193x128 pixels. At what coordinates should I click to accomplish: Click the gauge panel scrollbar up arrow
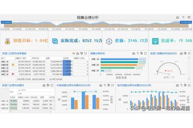click(189, 58)
